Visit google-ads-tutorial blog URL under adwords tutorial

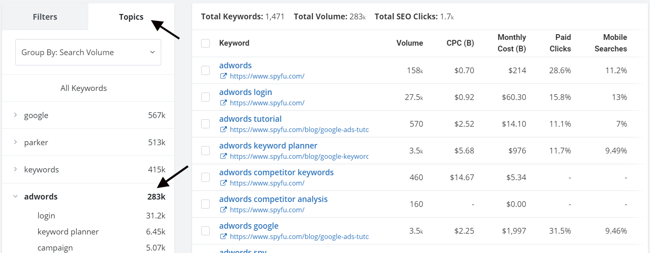(299, 130)
